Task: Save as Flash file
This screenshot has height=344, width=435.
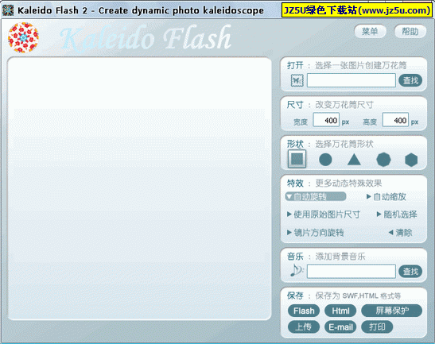Action: (304, 311)
